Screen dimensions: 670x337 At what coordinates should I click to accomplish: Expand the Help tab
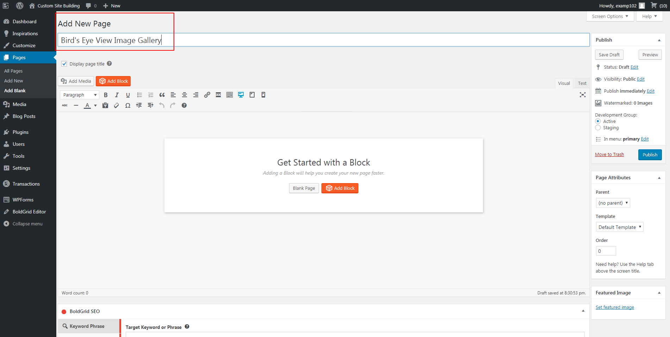coord(650,17)
